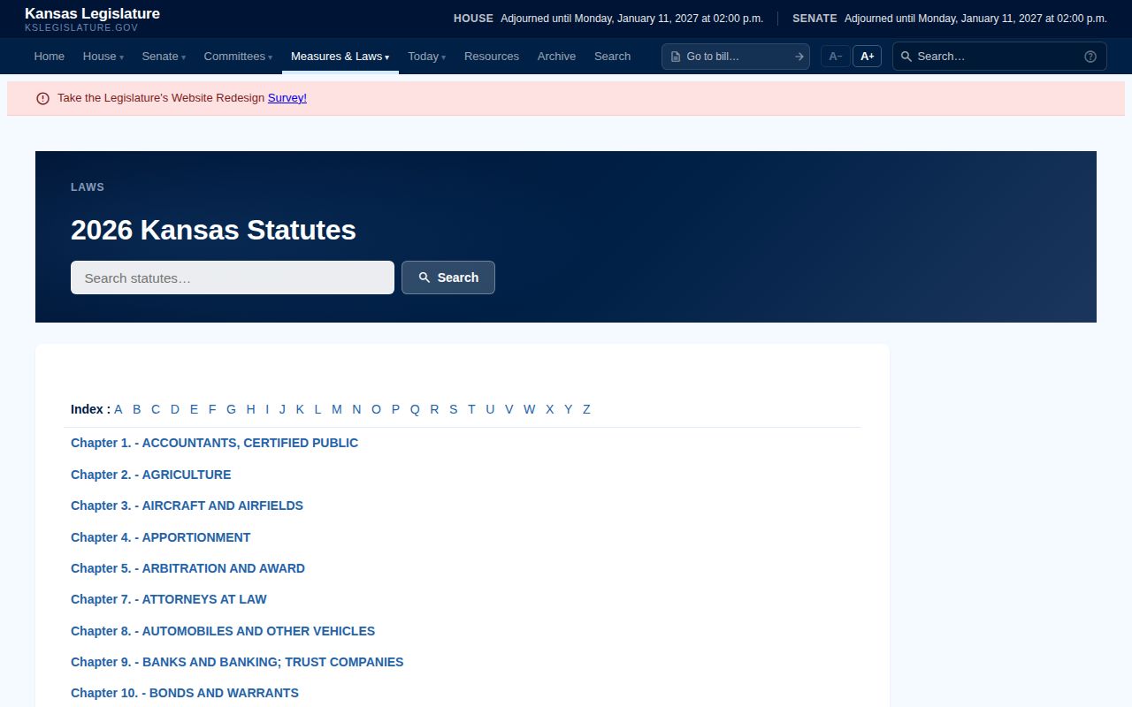Click the Search statutes text field
Screen dimensions: 1132x707
pyautogui.click(x=233, y=277)
